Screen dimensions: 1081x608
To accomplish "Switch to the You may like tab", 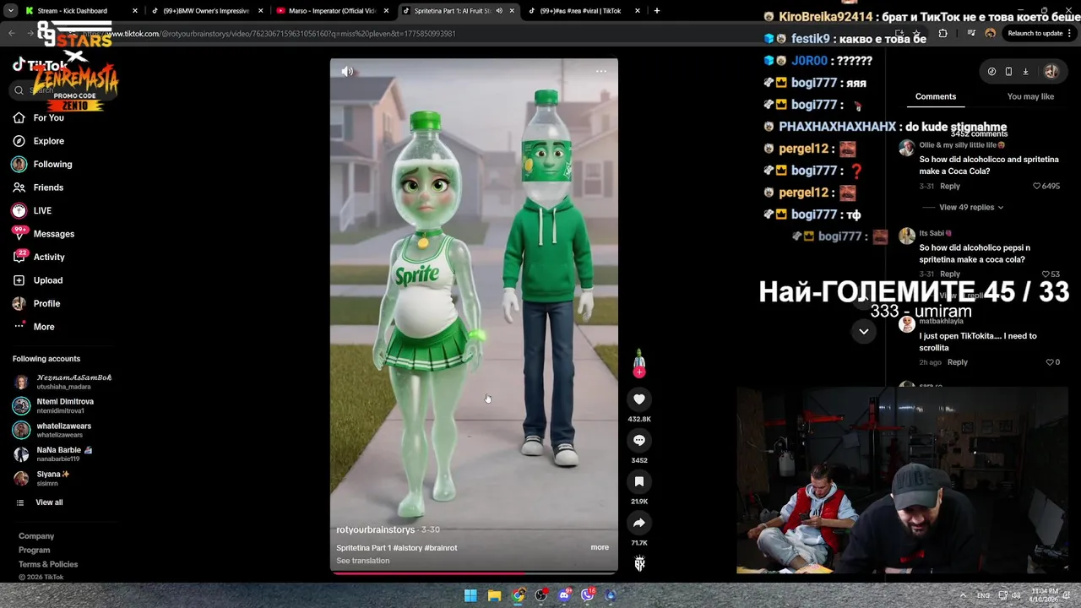I will click(x=1030, y=96).
